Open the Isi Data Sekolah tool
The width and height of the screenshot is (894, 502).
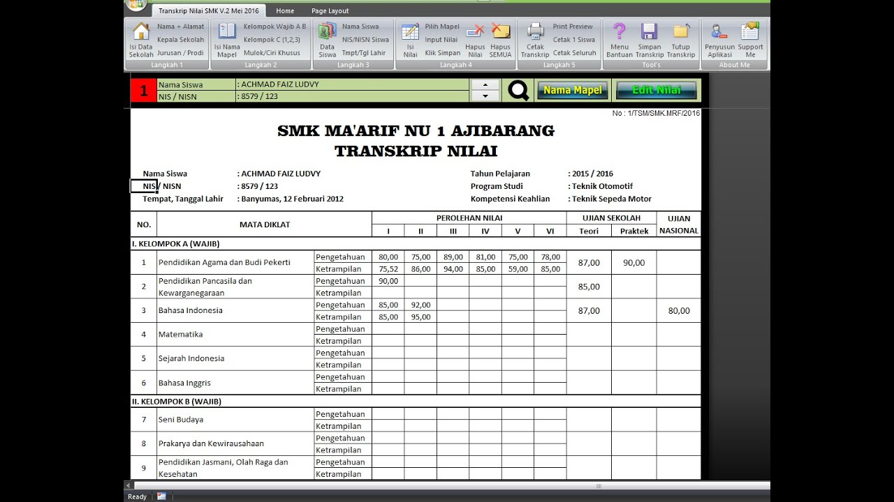(x=141, y=40)
